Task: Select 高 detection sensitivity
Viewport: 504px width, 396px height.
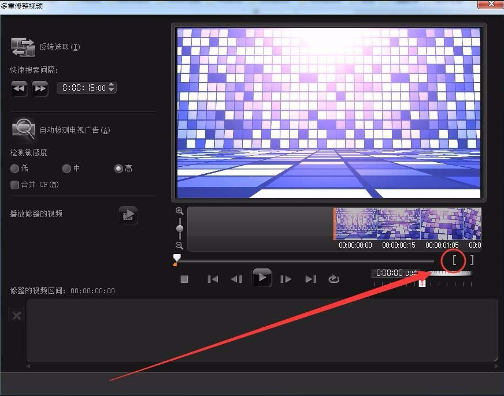Action: click(118, 169)
